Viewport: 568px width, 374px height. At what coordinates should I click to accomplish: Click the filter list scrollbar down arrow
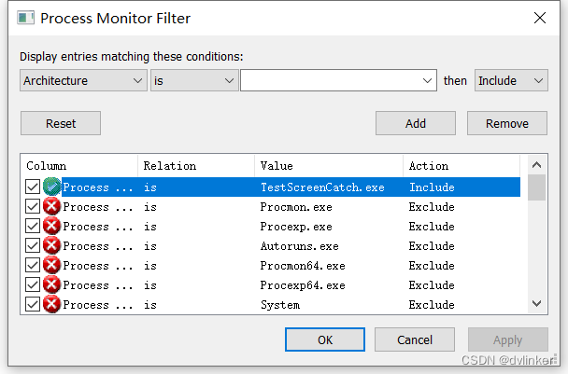[536, 303]
